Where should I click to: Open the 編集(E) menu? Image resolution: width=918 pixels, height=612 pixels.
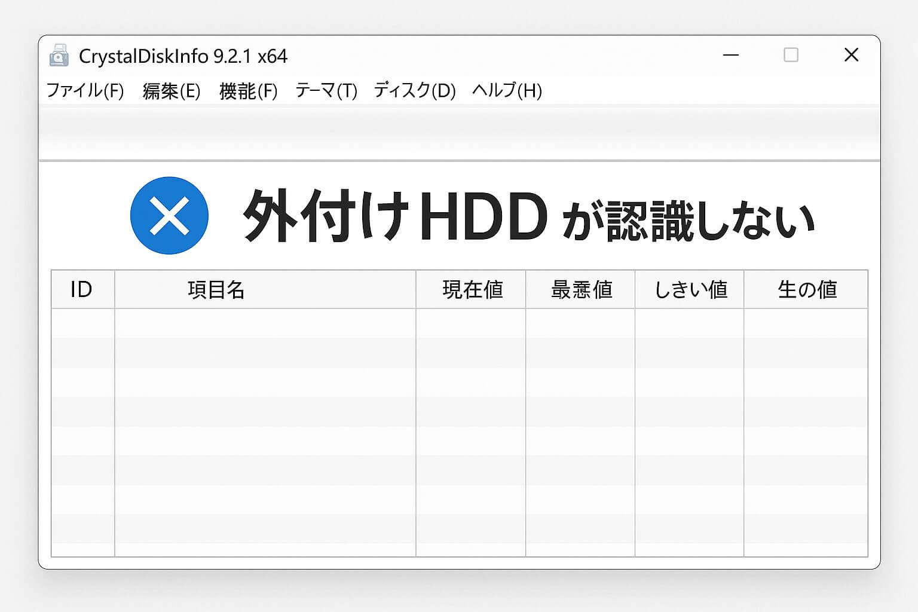point(172,91)
